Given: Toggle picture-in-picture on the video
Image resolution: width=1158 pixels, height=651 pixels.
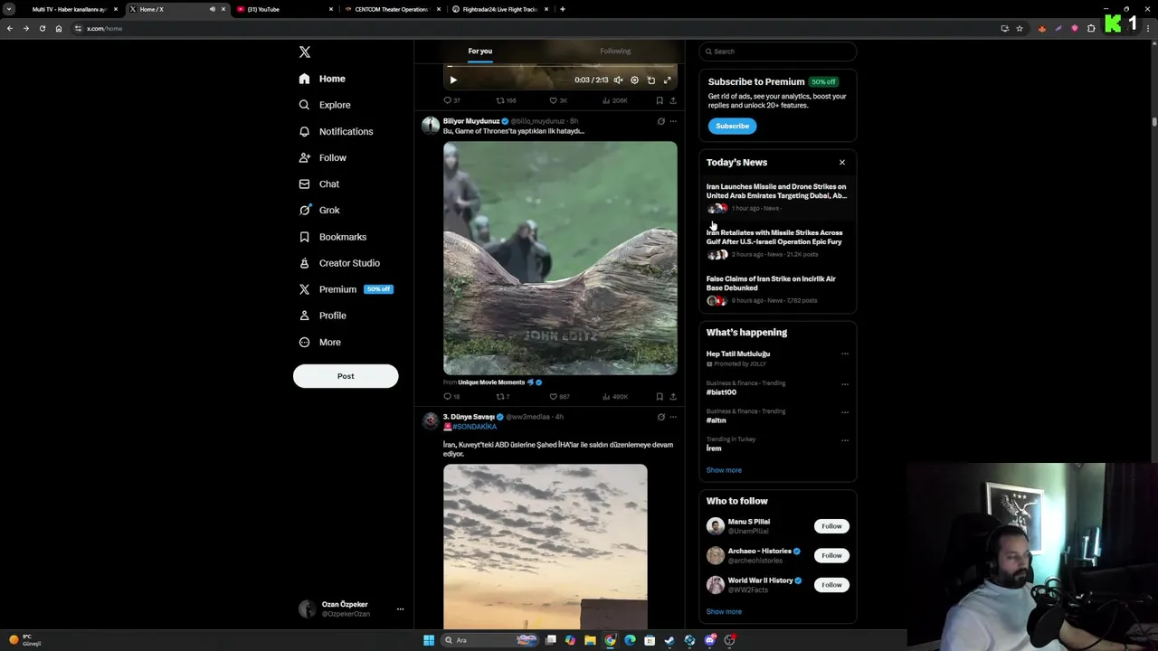Looking at the screenshot, I should click(650, 80).
